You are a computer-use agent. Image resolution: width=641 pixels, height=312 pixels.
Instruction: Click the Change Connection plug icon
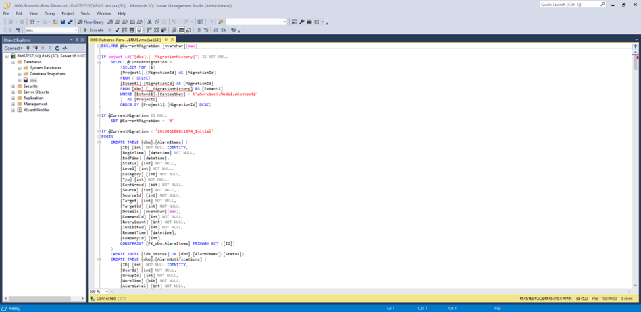pyautogui.click(x=18, y=30)
